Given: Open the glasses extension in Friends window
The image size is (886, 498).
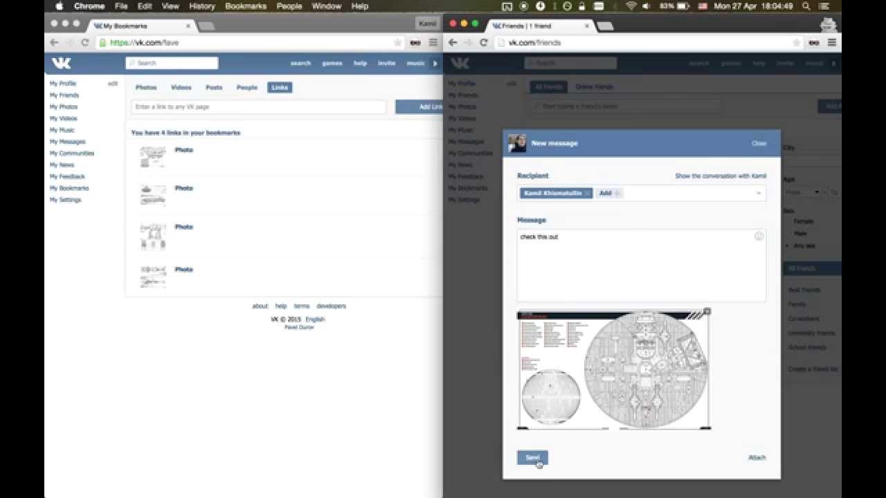Looking at the screenshot, I should (x=814, y=42).
